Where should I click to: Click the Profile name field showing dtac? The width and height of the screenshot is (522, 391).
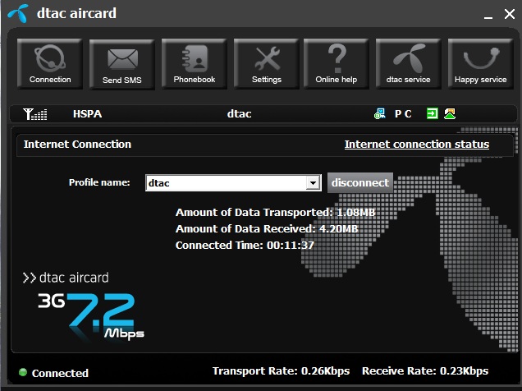click(233, 183)
